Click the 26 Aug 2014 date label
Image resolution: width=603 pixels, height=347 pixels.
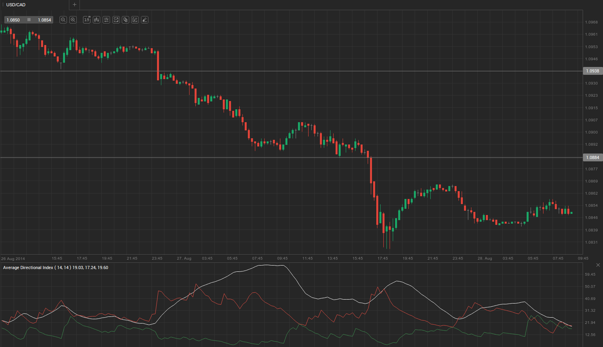point(13,258)
